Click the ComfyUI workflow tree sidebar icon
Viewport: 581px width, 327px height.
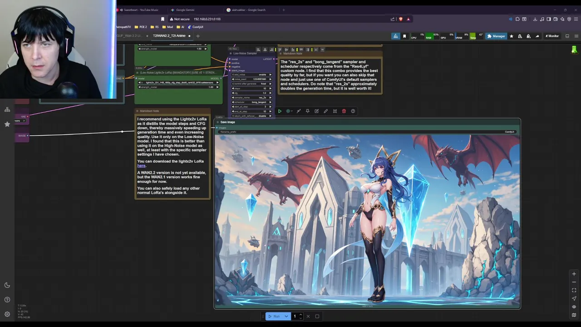pos(7,109)
